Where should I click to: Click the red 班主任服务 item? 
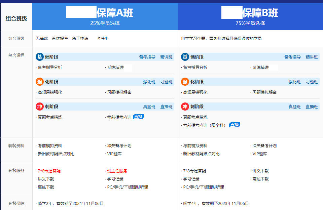coord(117,171)
